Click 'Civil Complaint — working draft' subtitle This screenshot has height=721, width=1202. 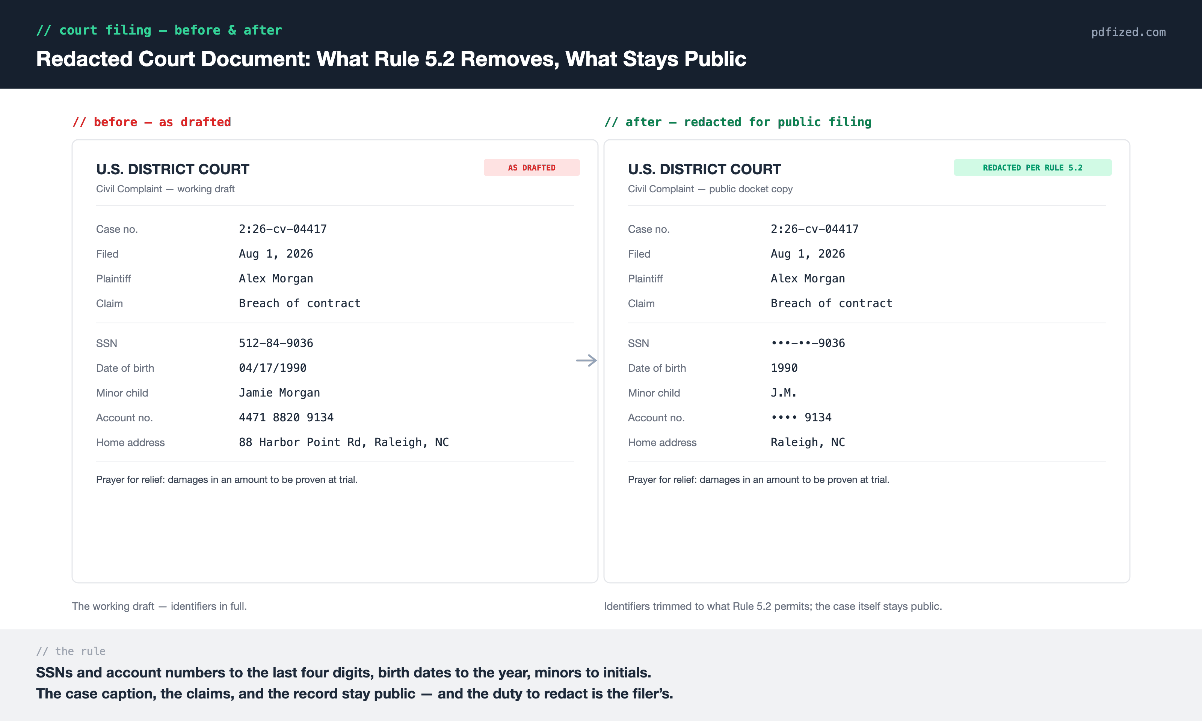pos(165,189)
